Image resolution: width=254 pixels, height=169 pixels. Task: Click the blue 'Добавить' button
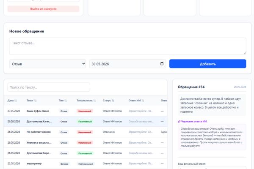coord(208,64)
